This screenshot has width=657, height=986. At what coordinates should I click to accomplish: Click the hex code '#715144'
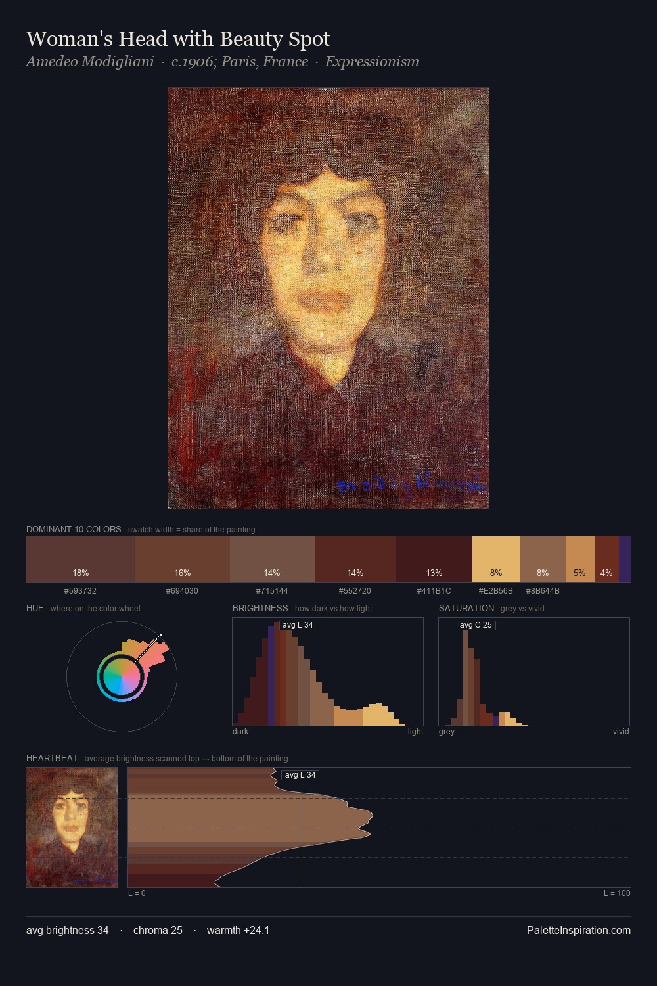(272, 591)
